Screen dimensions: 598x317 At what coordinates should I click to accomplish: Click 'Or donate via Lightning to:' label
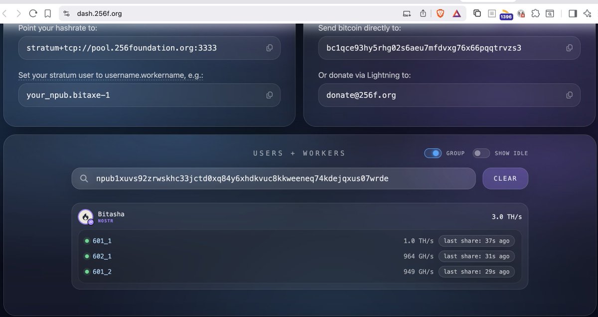[x=364, y=75]
